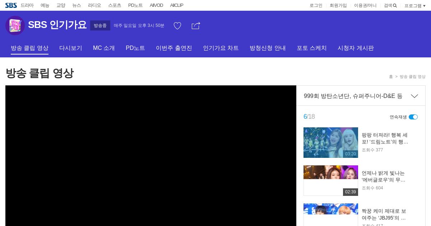The width and height of the screenshot is (431, 226).
Task: Click the broadcast schedule text 매주 일요일
Action: [x=139, y=25]
